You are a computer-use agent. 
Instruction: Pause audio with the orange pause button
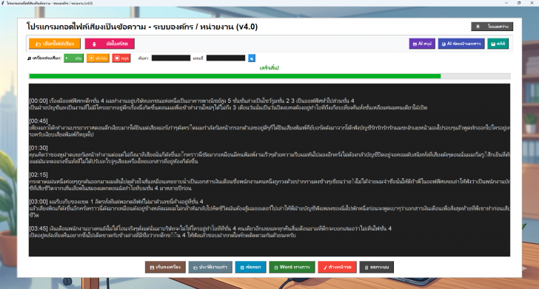(x=98, y=58)
